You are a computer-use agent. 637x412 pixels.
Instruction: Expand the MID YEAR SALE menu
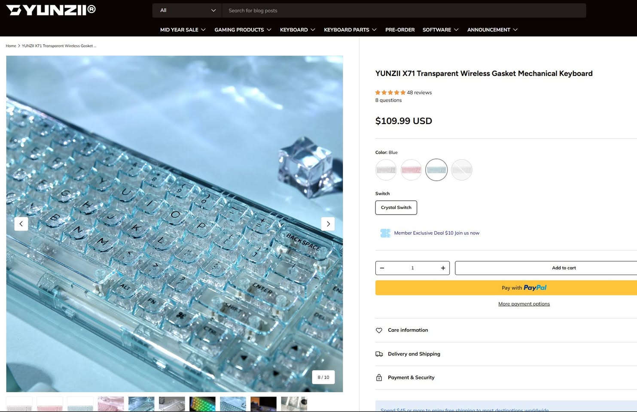[x=183, y=30]
